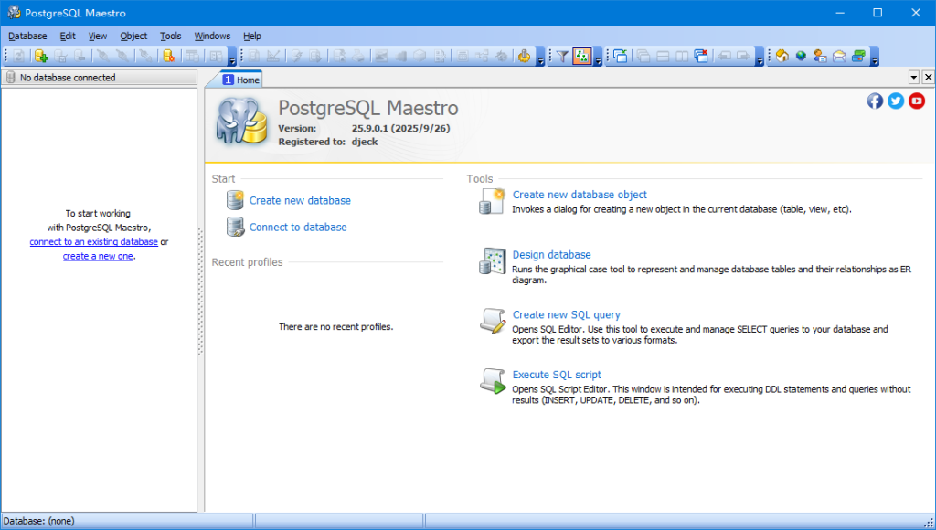Toggle the highlighted tree view mode button
This screenshot has width=936, height=530.
[x=582, y=57]
